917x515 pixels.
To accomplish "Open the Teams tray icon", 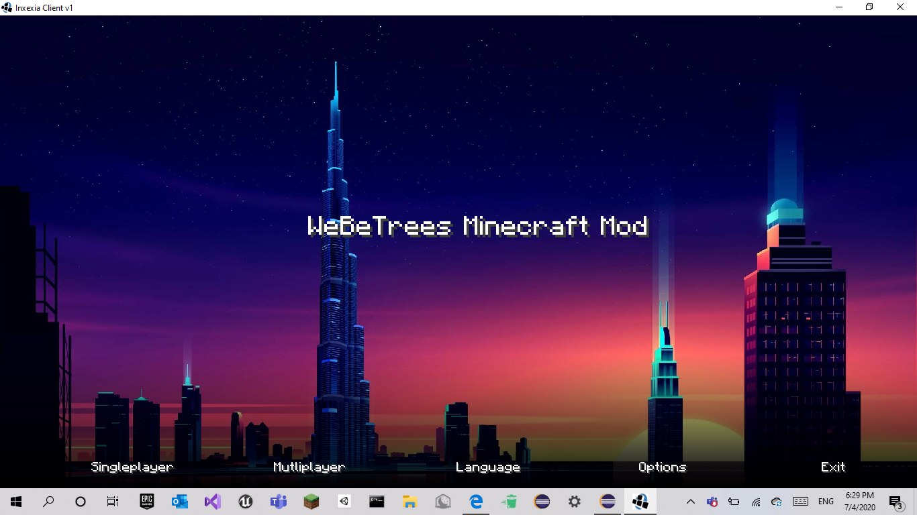I will pyautogui.click(x=712, y=502).
